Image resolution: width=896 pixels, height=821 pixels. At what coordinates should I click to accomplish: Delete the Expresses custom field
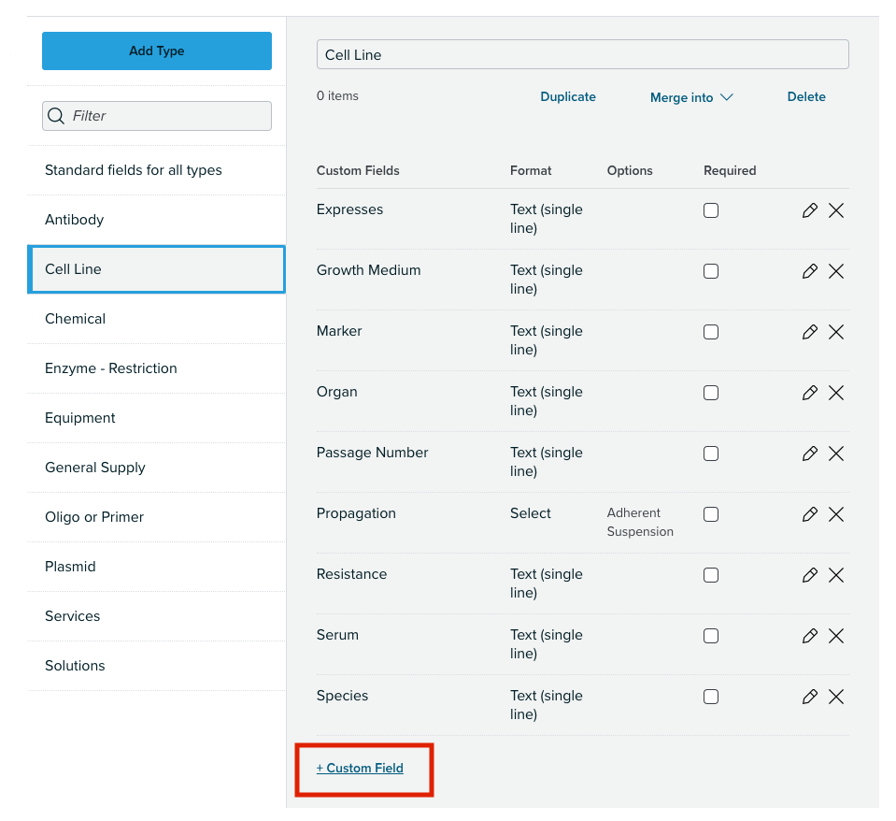tap(836, 210)
